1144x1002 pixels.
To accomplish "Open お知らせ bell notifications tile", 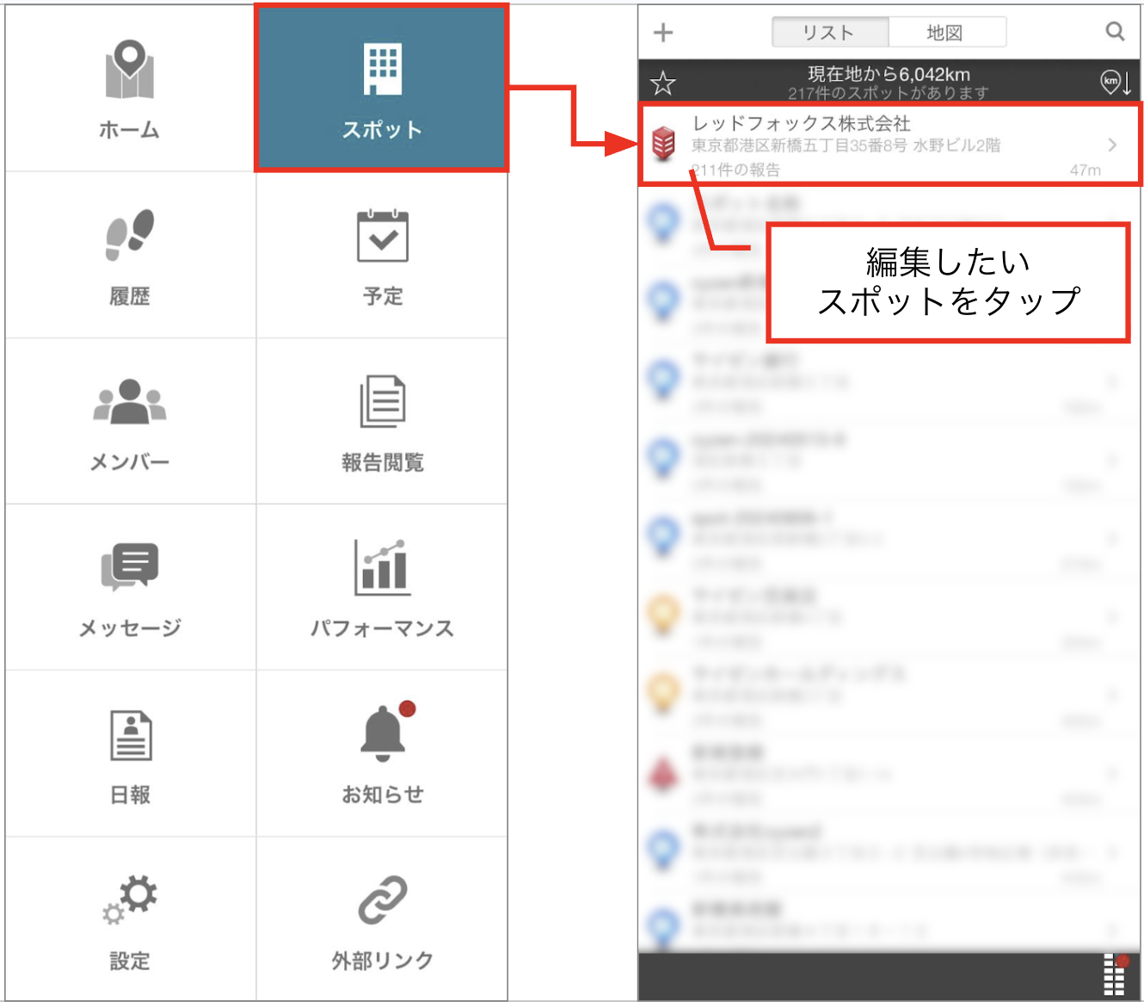I will tap(382, 753).
